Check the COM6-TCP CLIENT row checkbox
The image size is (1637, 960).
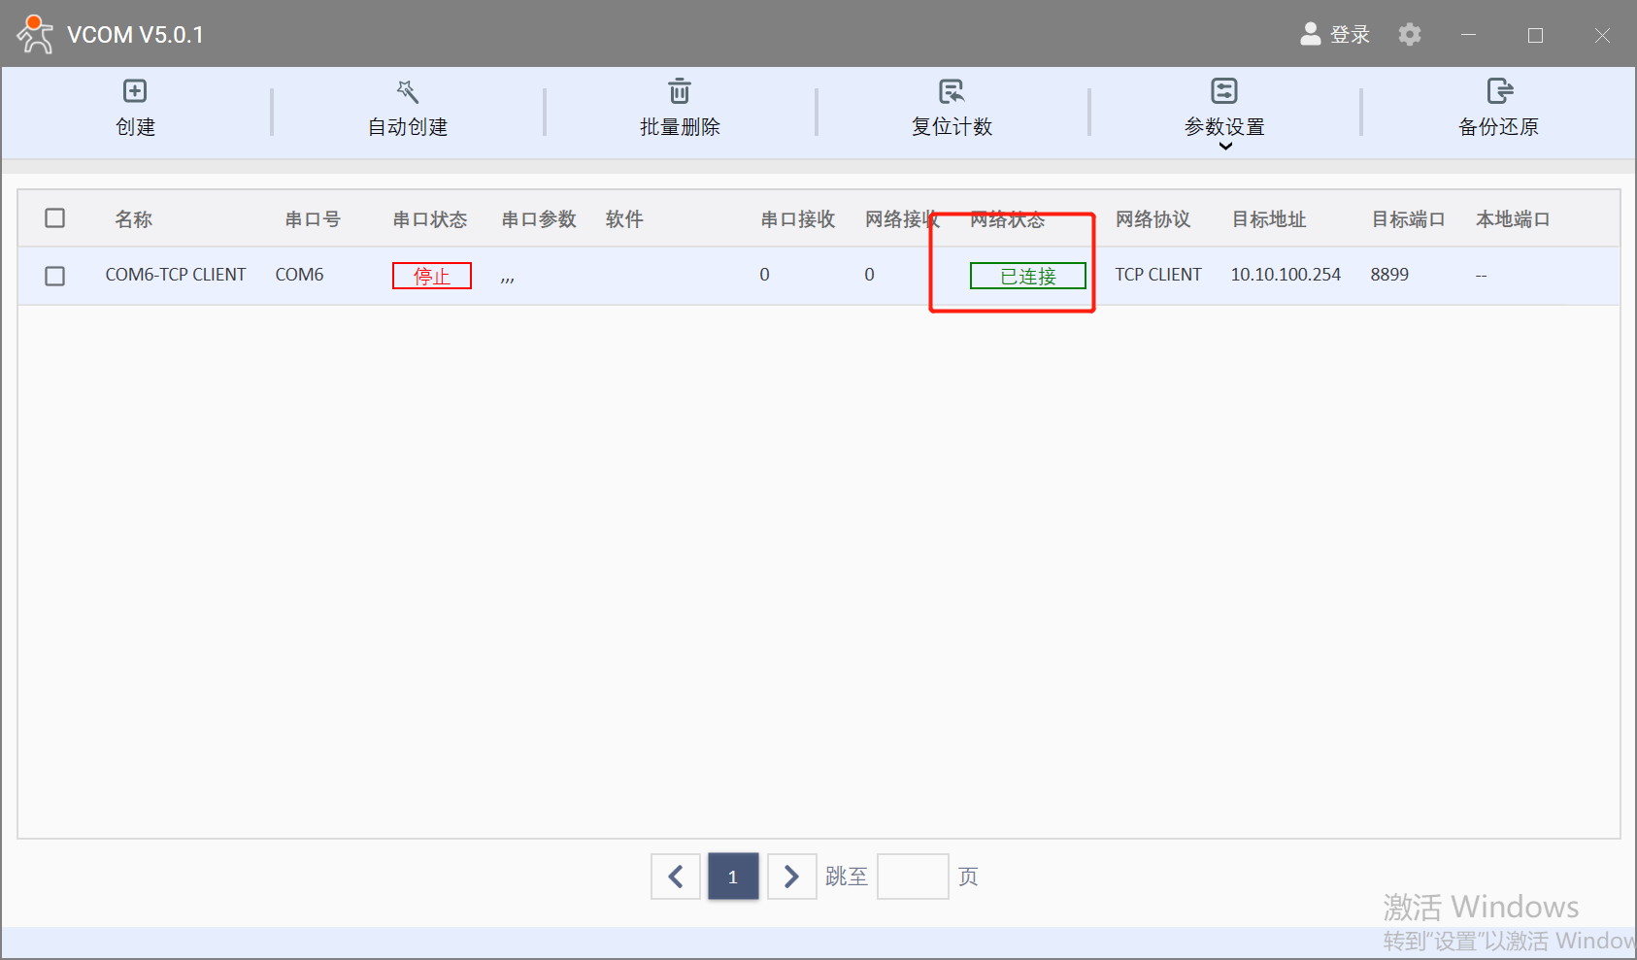[55, 277]
